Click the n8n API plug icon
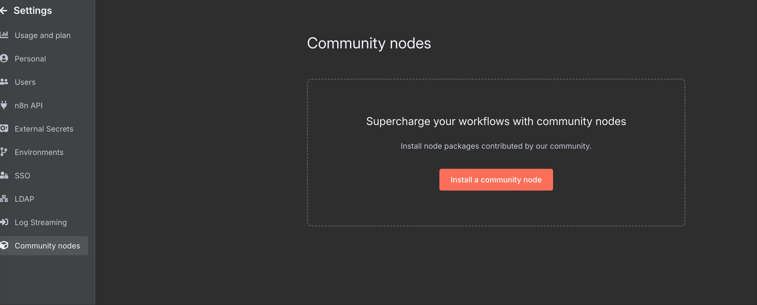 4,105
